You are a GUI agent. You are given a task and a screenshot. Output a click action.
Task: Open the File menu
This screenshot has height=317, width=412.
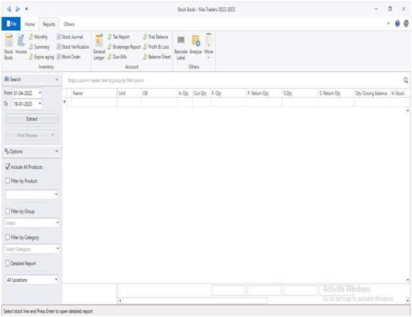click(x=11, y=24)
